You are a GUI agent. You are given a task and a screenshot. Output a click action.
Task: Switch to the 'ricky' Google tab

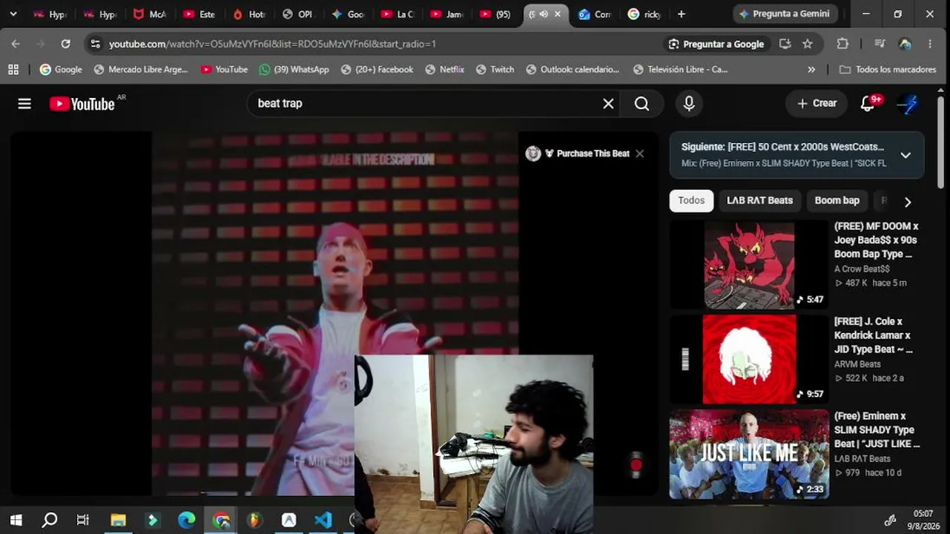[x=644, y=14]
